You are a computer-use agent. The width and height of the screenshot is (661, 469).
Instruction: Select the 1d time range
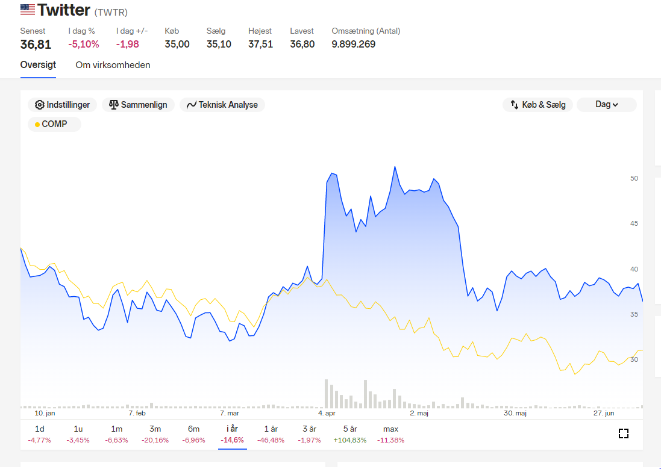[40, 435]
